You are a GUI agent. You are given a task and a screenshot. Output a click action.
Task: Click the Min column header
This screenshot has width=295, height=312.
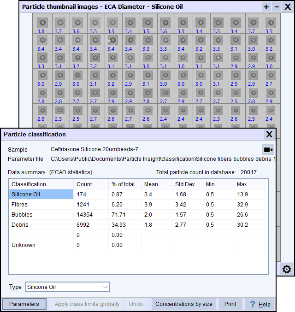tap(218, 184)
